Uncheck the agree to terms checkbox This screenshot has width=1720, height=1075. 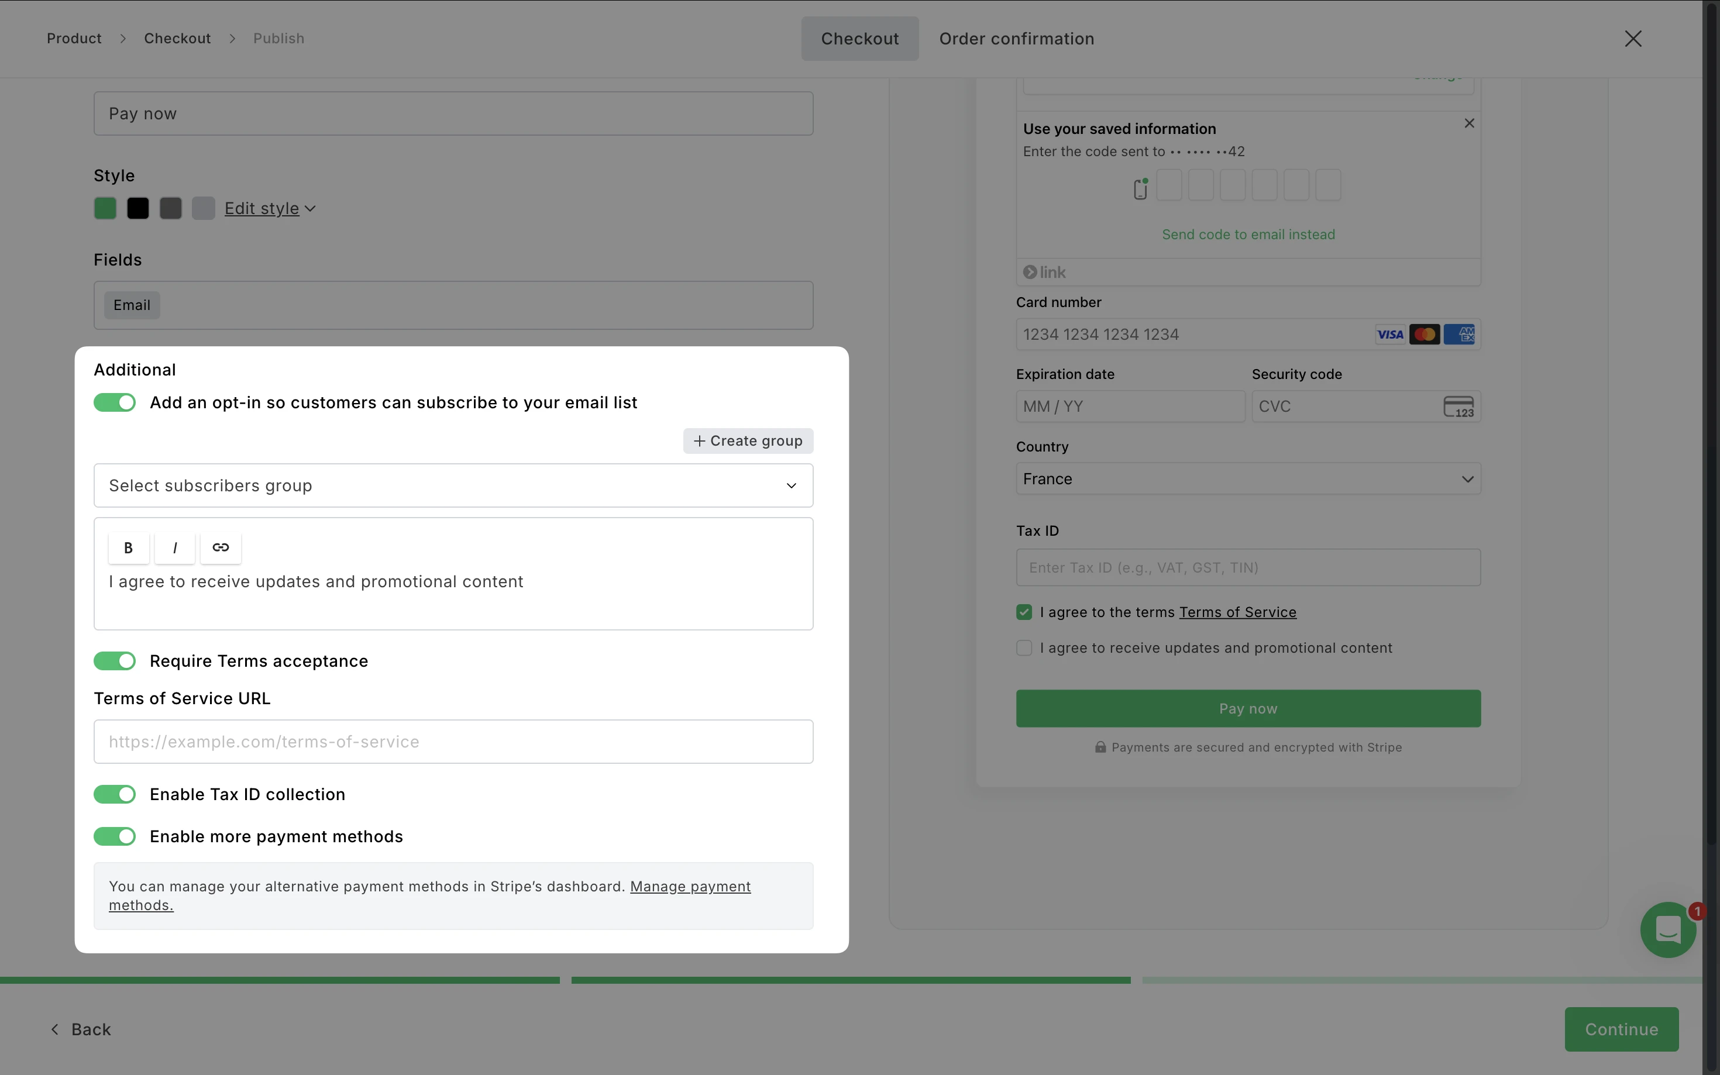pyautogui.click(x=1024, y=612)
